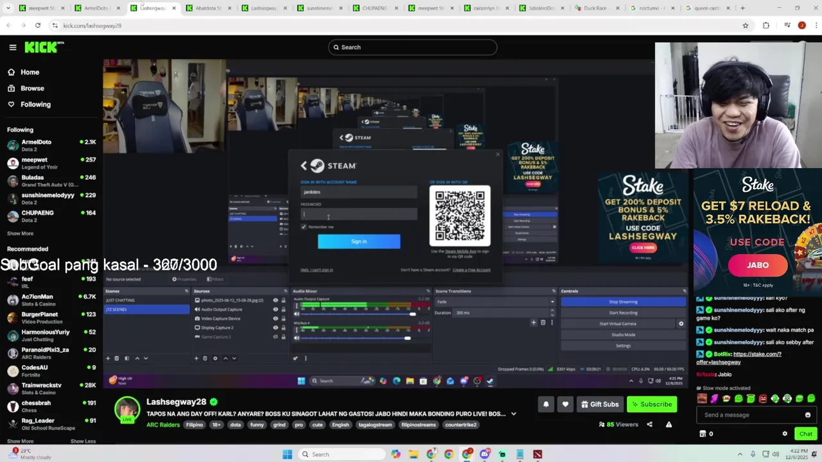The width and height of the screenshot is (822, 462).
Task: Open sunshinemelodyyy channel in sidebar
Action: click(51, 198)
